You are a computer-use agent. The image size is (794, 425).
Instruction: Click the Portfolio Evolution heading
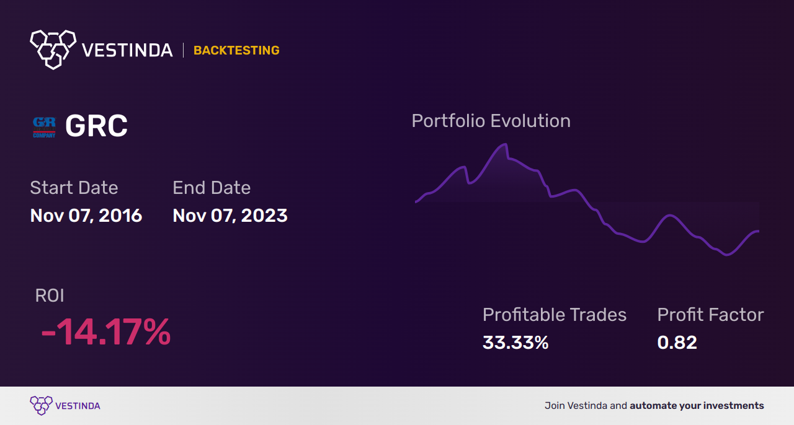tap(491, 121)
